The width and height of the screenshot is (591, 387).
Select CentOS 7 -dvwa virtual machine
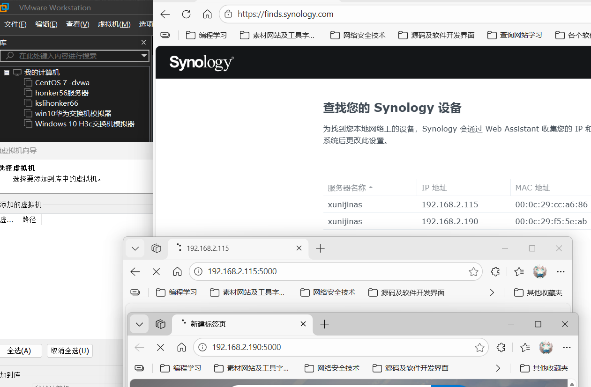click(x=62, y=83)
